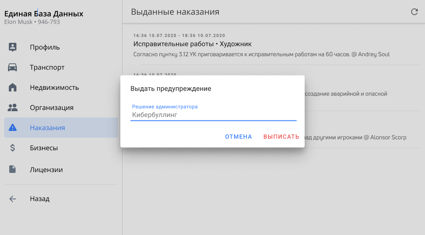The height and width of the screenshot is (235, 425).
Task: Click the Транспорт car icon
Action: (13, 67)
